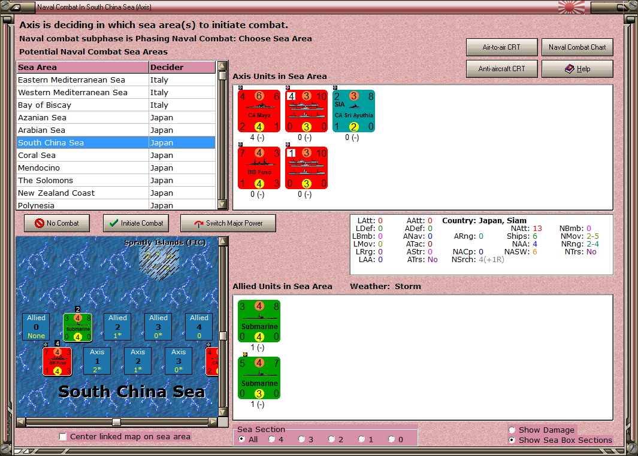This screenshot has width=638, height=456.
Task: Click map scroll down arrow
Action: coord(223,412)
